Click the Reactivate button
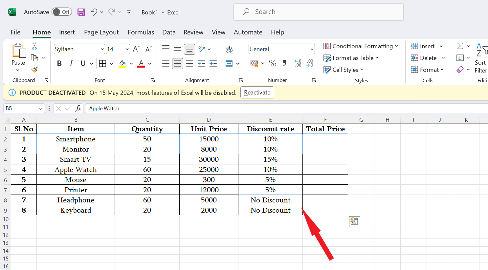 257,92
